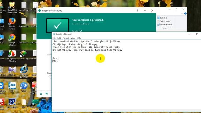Click the Kaspersky settings gear icon
Image resolution: width=201 pixels, height=113 pixels.
pyautogui.click(x=41, y=94)
